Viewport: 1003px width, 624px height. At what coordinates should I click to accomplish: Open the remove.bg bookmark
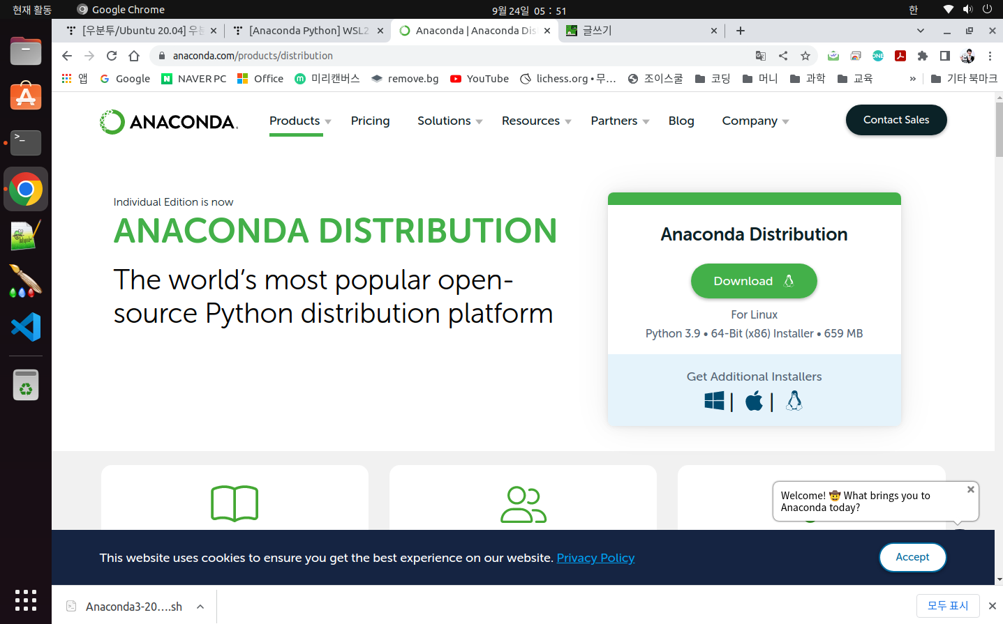click(405, 79)
